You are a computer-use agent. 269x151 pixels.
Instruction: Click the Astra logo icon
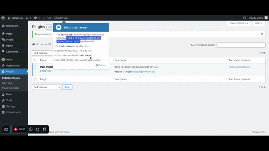click(x=3, y=60)
